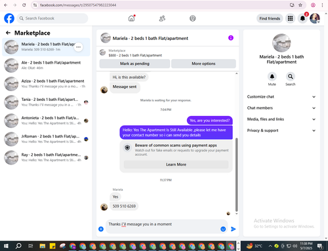This screenshot has width=328, height=251.
Task: Go to the Home feed icon
Action: (132, 18)
